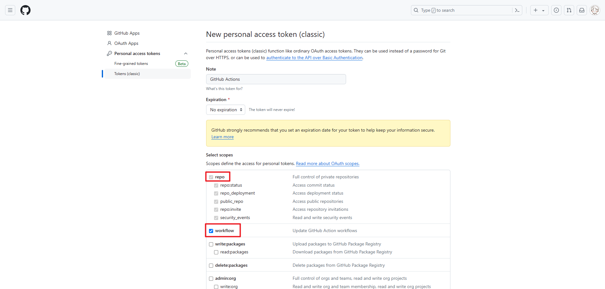Select Tokens (classic) sidebar item

(148, 74)
